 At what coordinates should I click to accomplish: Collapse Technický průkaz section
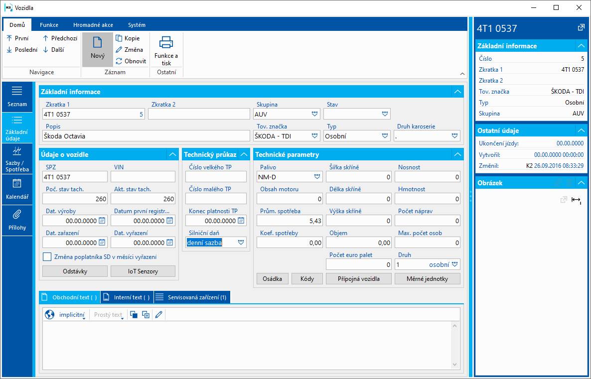click(244, 154)
